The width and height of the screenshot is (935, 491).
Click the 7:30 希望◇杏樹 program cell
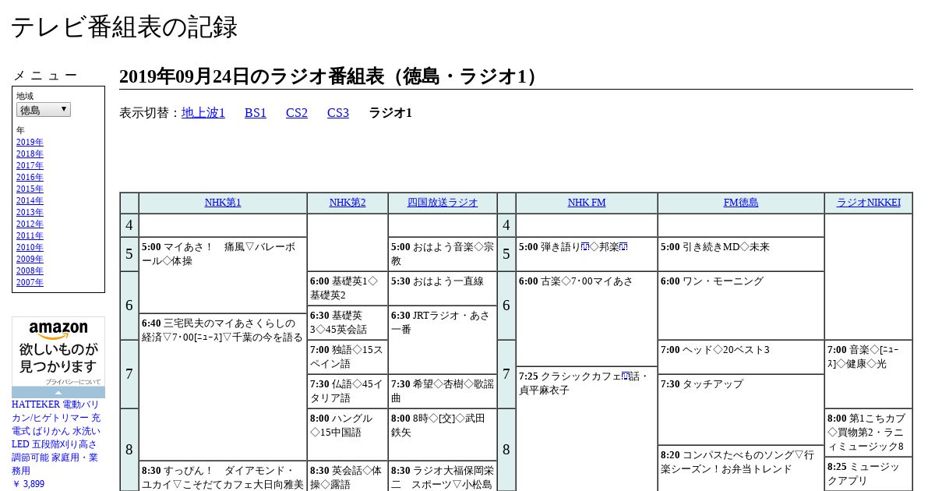point(443,391)
